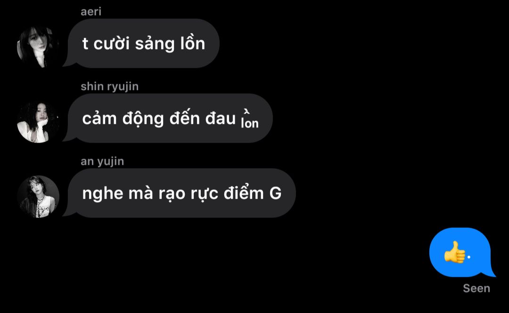Tap shin ryujin's avatar photo

38,121
